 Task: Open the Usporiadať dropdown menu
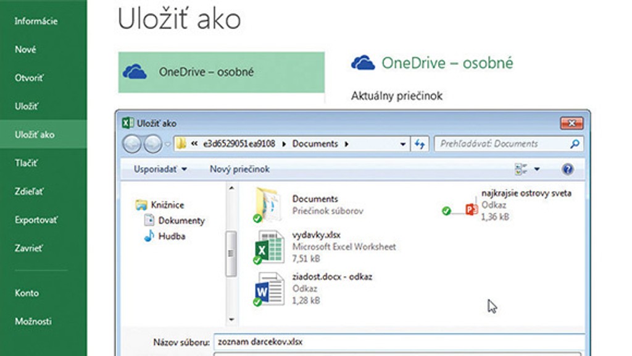point(160,169)
